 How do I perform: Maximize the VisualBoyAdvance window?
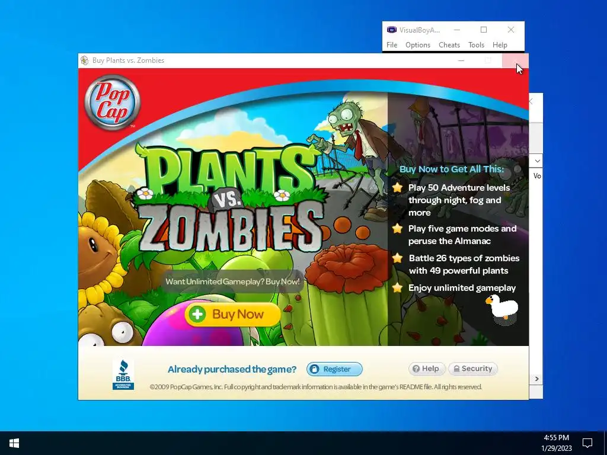484,30
